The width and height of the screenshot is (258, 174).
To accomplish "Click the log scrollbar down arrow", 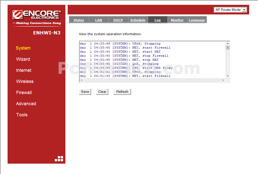I will click(x=228, y=76).
